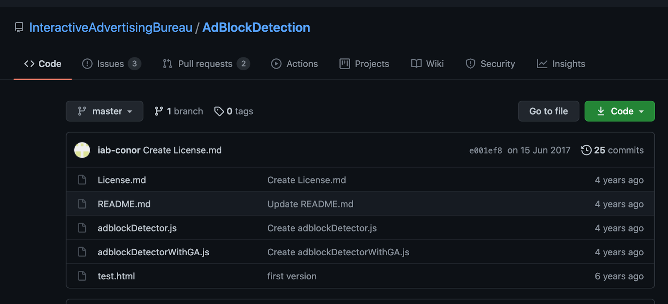Click the Pull requests count badge 2
Screen dimensions: 668x304
(x=243, y=64)
